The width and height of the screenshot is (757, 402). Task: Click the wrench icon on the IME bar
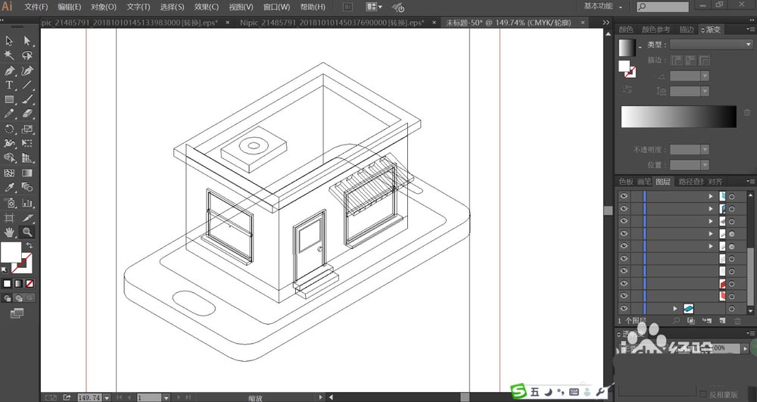click(600, 392)
